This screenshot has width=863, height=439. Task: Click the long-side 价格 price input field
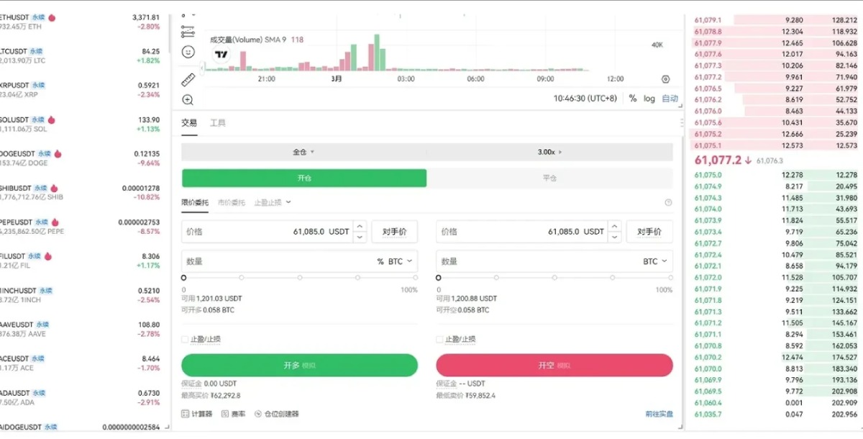click(x=266, y=231)
